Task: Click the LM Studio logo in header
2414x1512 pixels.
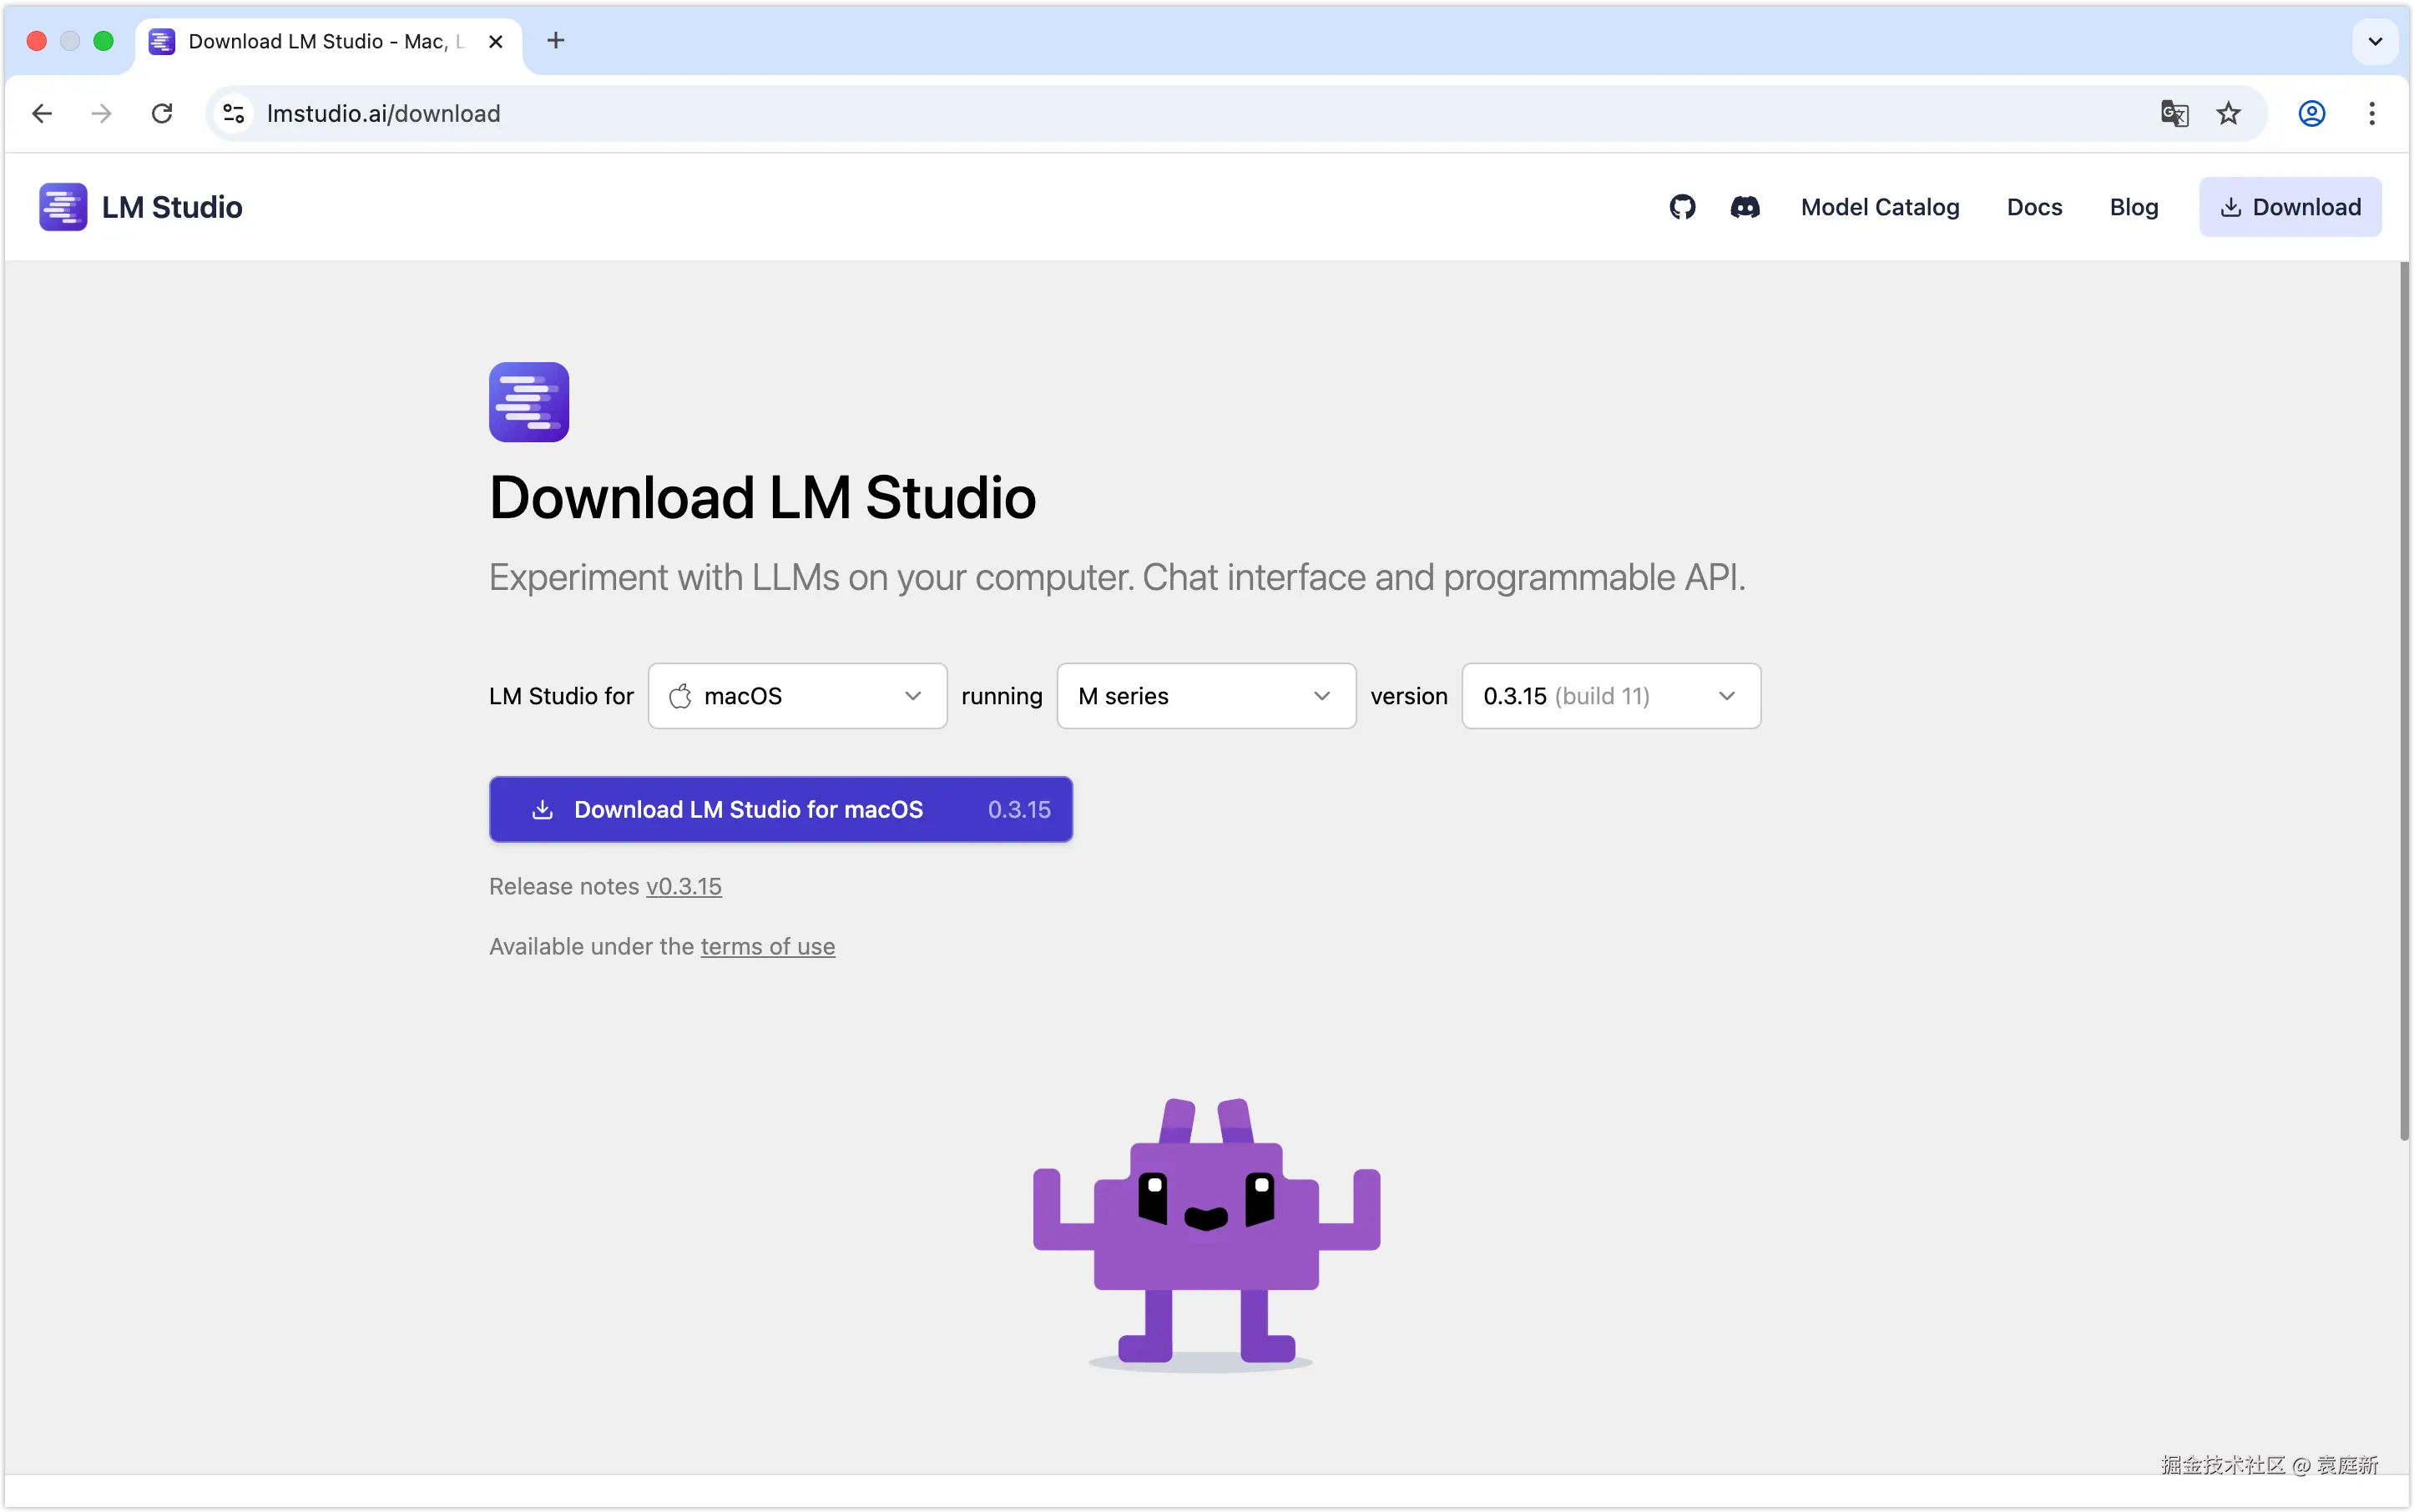Action: [141, 207]
